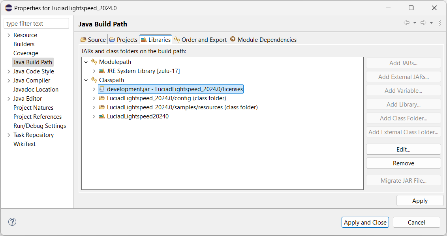This screenshot has width=447, height=236.
Task: Click the config class folder icon
Action: 102,98
